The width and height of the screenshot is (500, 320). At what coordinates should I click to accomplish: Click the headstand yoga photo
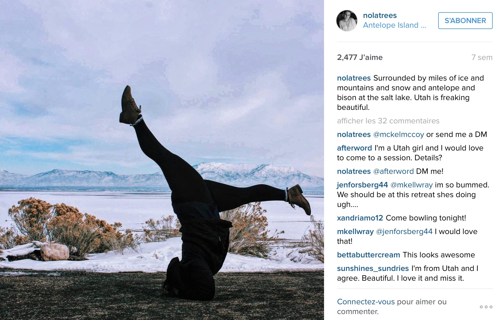coord(162,160)
